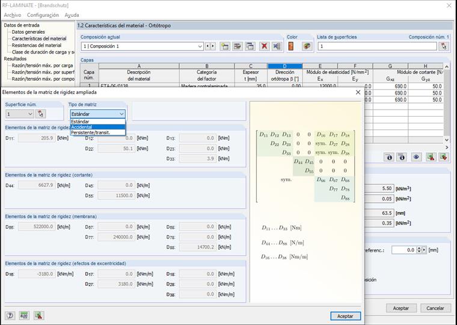Click the second composition toolbar icon
Image resolution: width=457 pixels, height=325 pixels.
click(238, 46)
